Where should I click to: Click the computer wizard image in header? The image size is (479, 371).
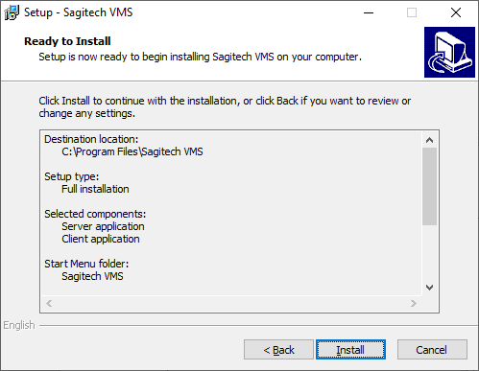tap(449, 52)
